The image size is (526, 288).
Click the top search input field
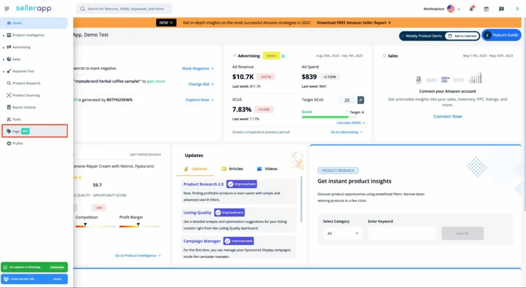pyautogui.click(x=124, y=9)
